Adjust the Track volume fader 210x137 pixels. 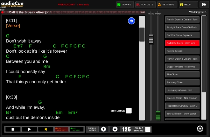[151, 39]
